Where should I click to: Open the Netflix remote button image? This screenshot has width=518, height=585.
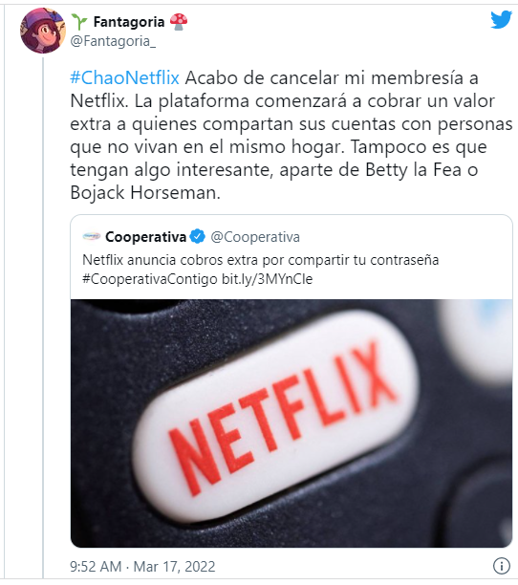[291, 423]
